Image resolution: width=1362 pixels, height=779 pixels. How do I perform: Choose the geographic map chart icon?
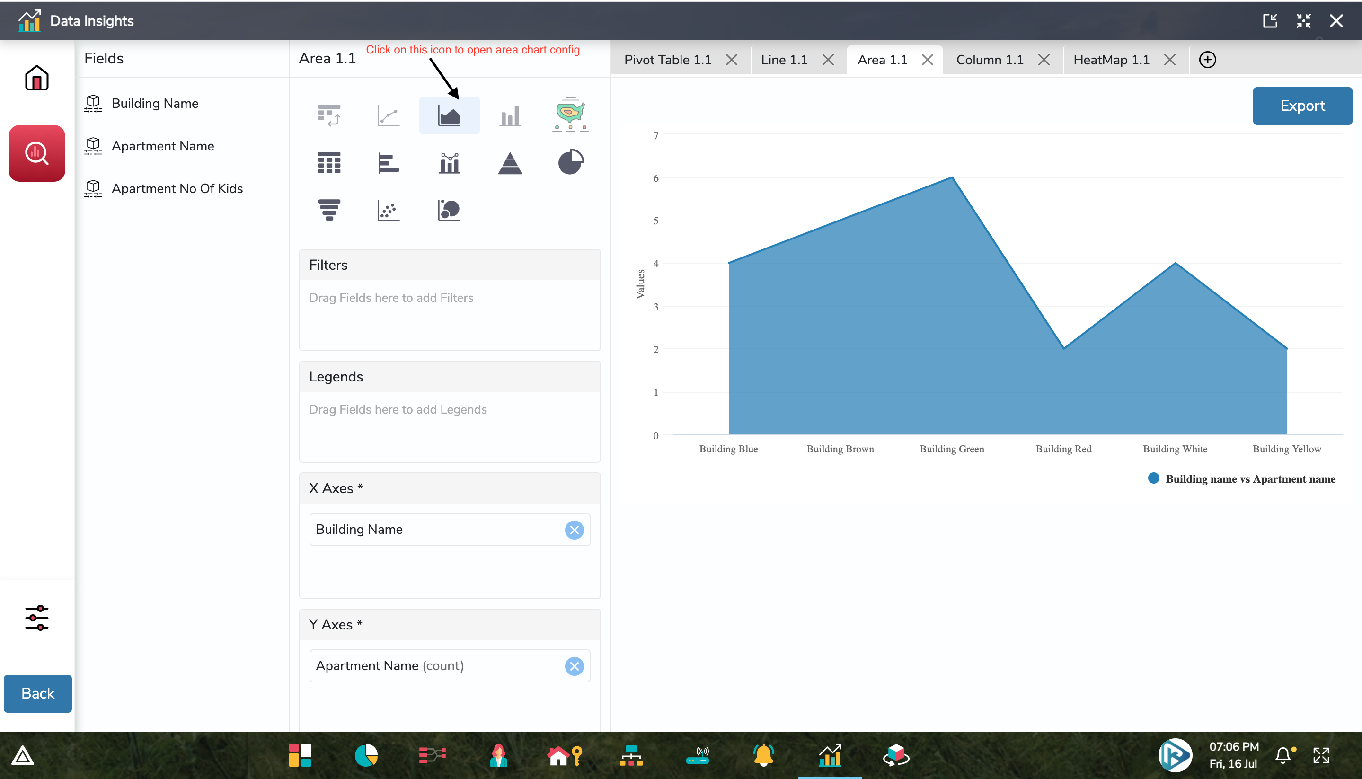point(570,115)
